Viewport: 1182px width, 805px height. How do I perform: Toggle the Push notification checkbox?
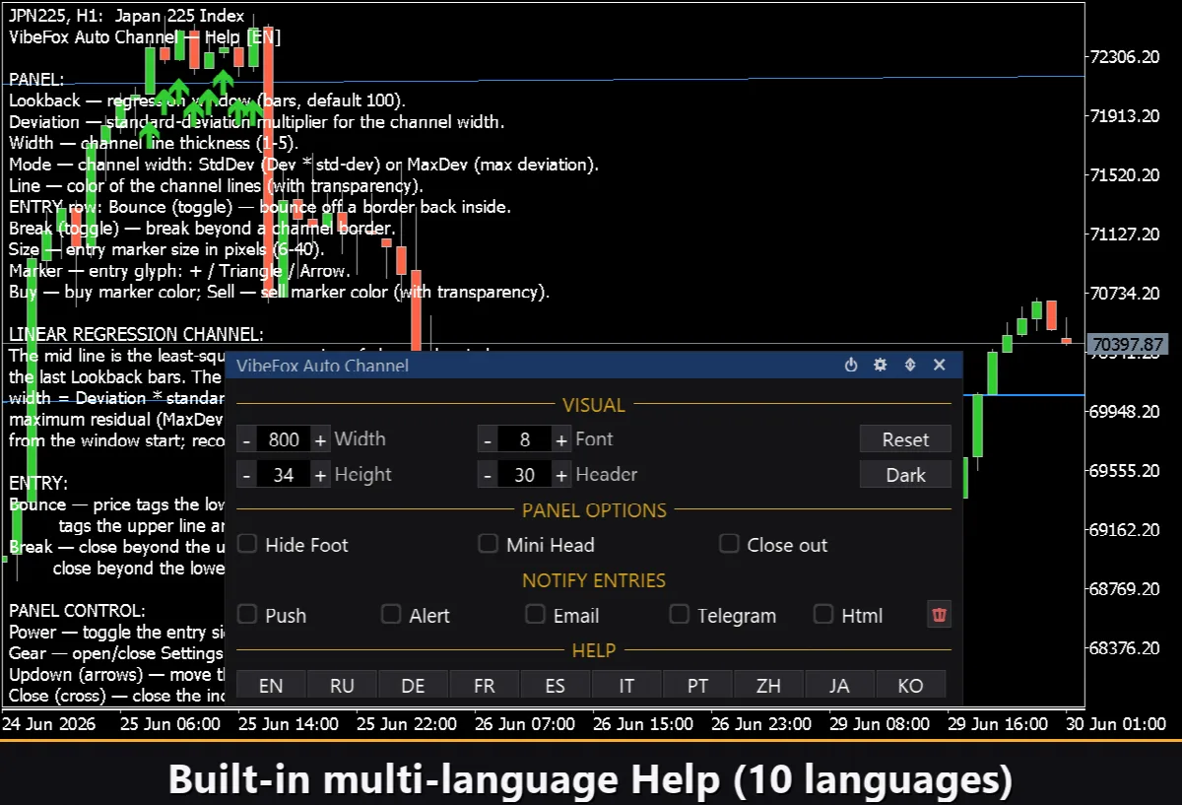click(x=247, y=615)
